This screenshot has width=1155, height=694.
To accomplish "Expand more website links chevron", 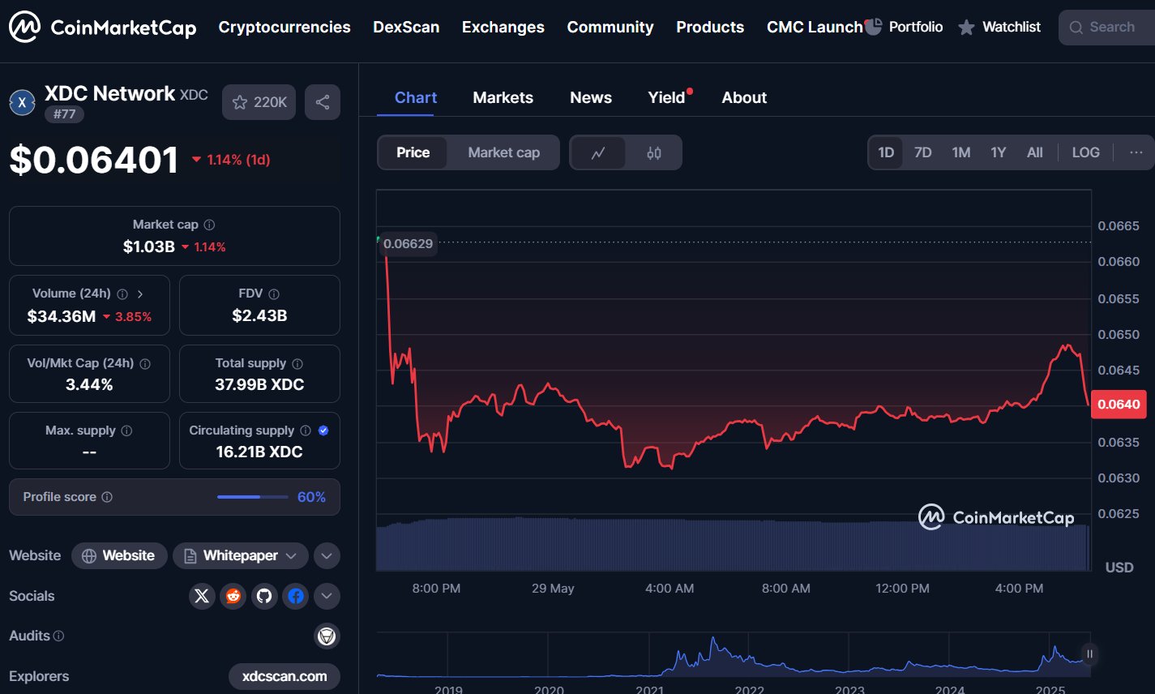I will click(x=327, y=555).
